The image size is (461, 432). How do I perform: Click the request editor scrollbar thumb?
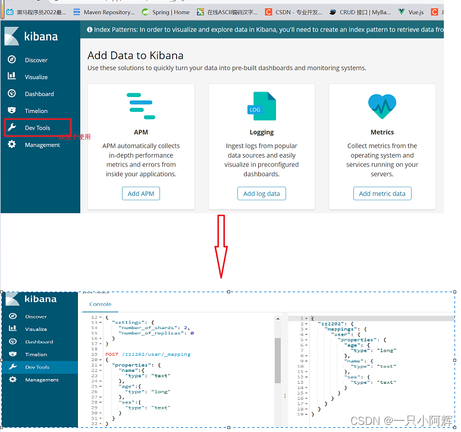[278, 361]
